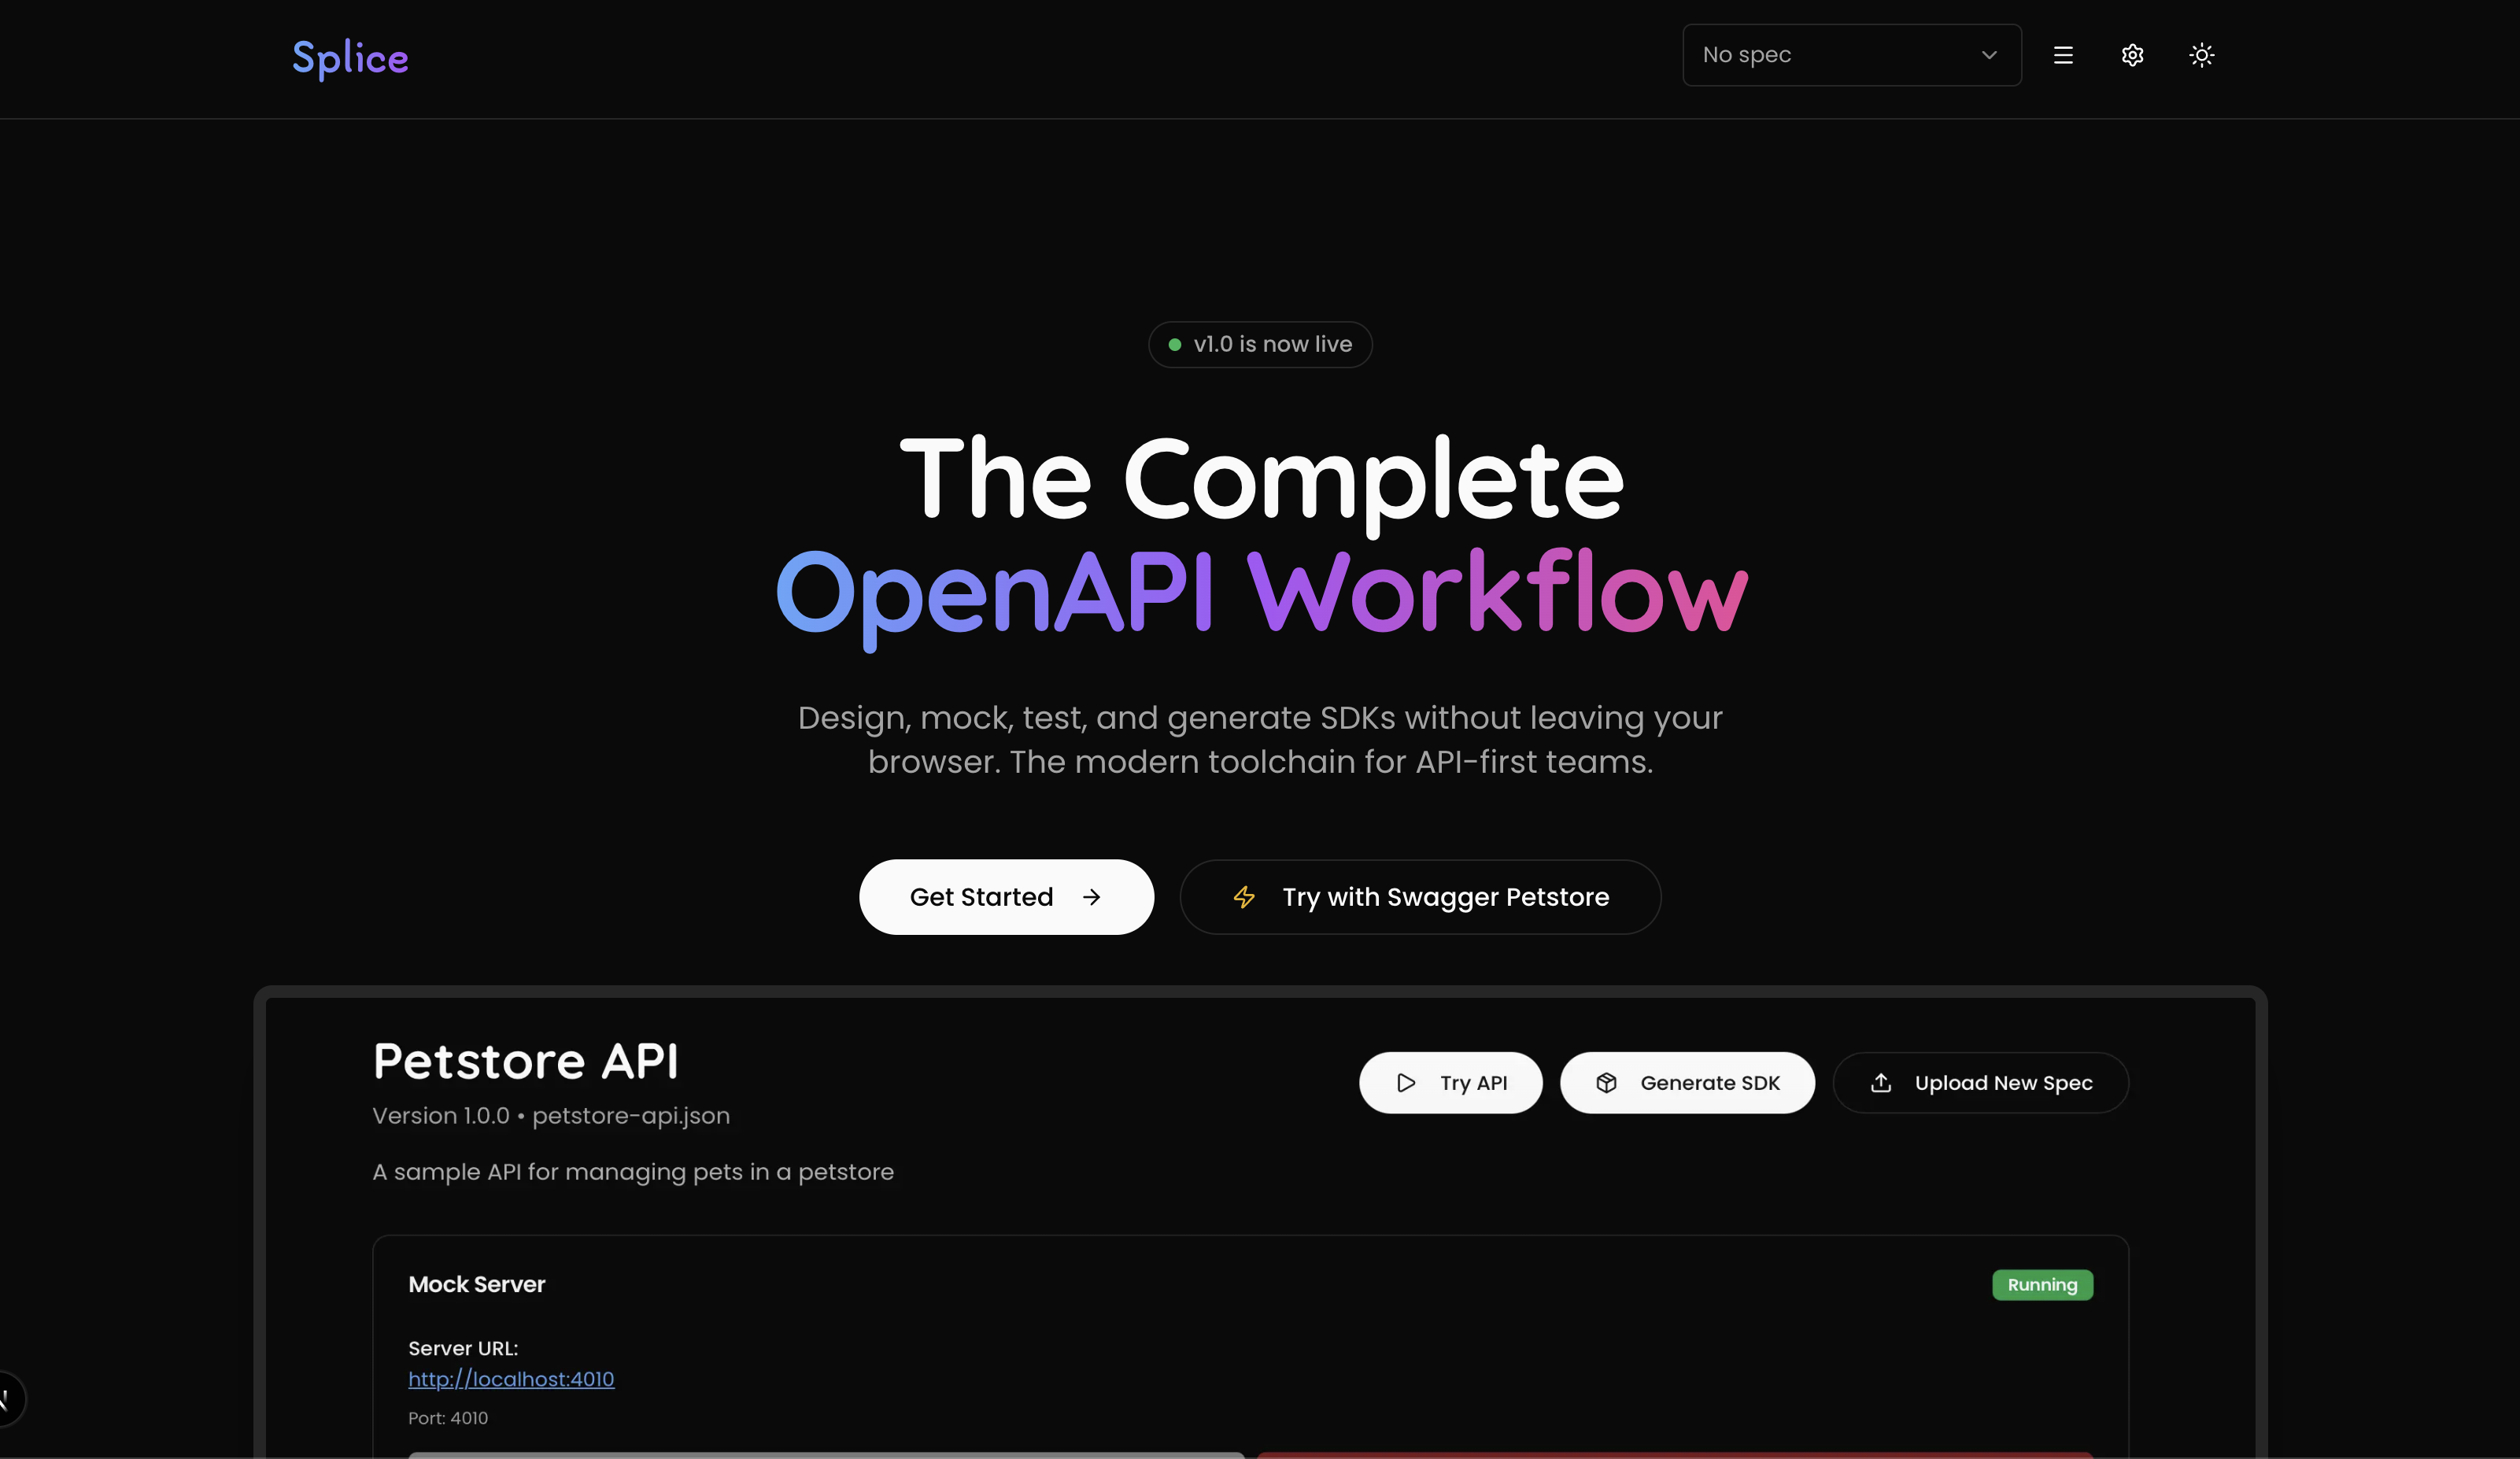Screen dimensions: 2520x1459
Task: Click the Splice logo
Action: 350,58
